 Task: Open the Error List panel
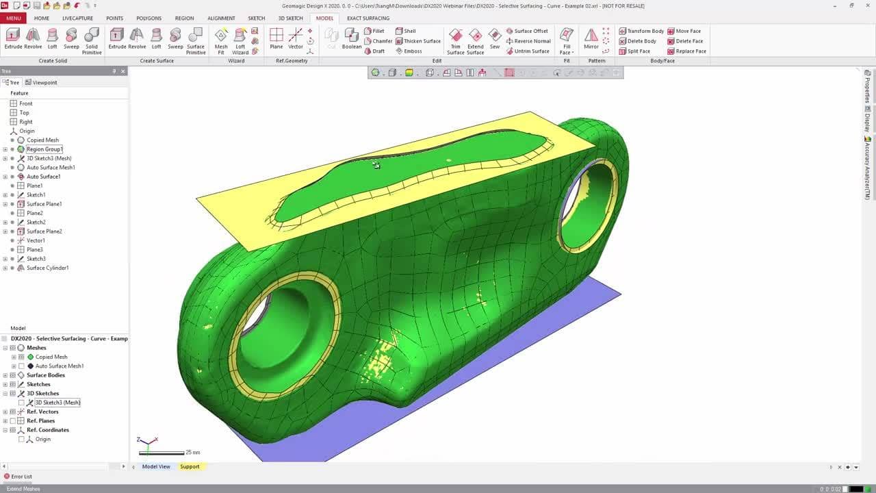click(21, 477)
